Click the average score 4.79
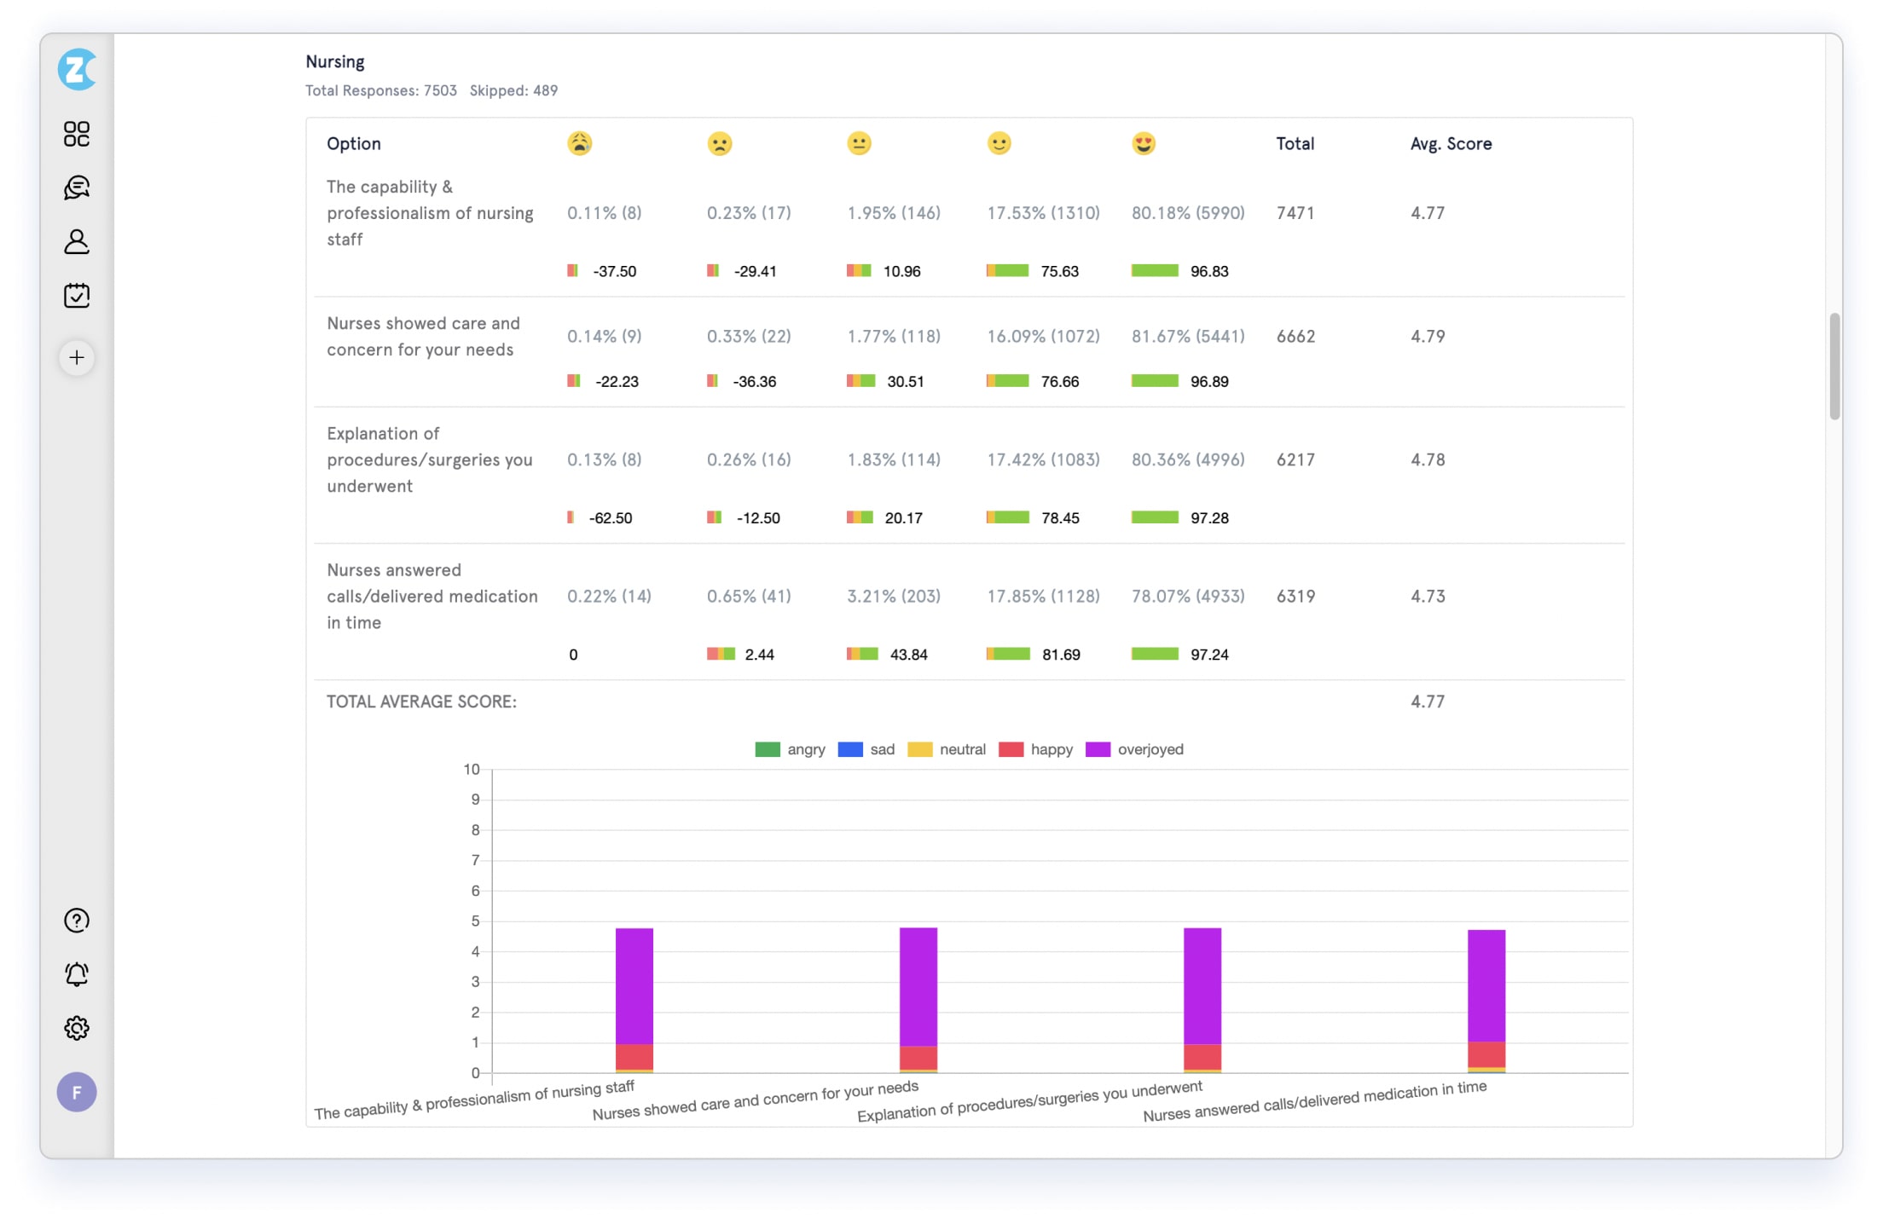1883x1224 pixels. 1428,336
